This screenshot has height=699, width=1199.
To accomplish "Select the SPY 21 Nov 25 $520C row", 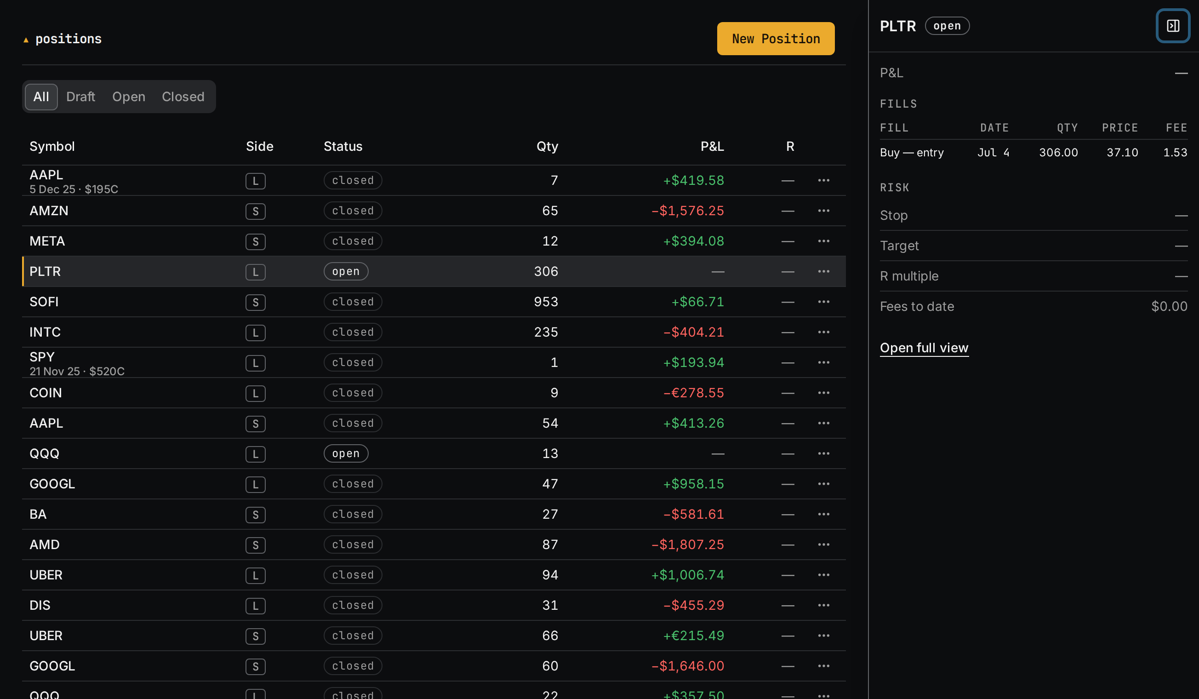I will (x=434, y=362).
